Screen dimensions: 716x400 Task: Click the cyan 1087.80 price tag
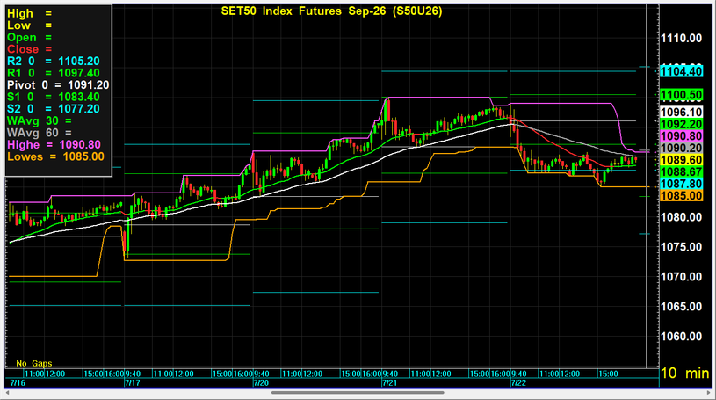[x=681, y=184]
